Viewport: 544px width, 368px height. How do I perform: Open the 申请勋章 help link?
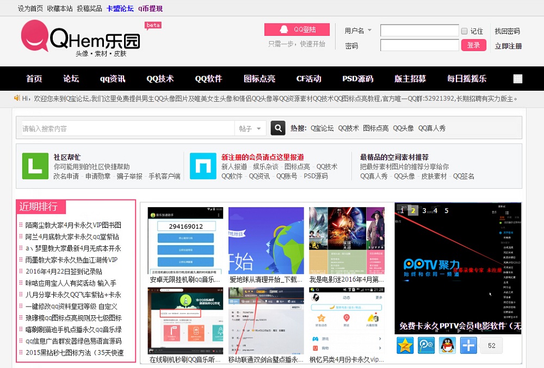point(98,176)
